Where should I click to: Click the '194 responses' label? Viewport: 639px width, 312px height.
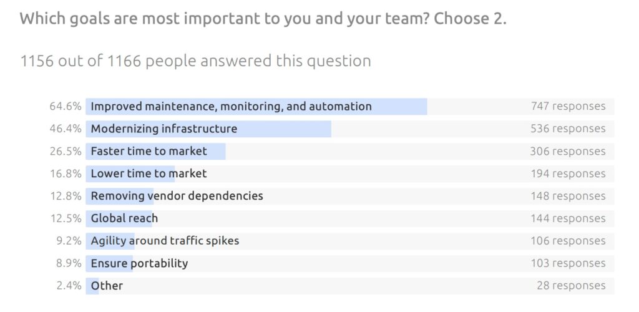pos(568,173)
